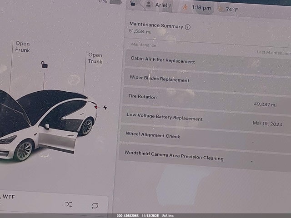Tap Open Trunk on the car view
Screen dimensions: 291x218
[x=95, y=58]
